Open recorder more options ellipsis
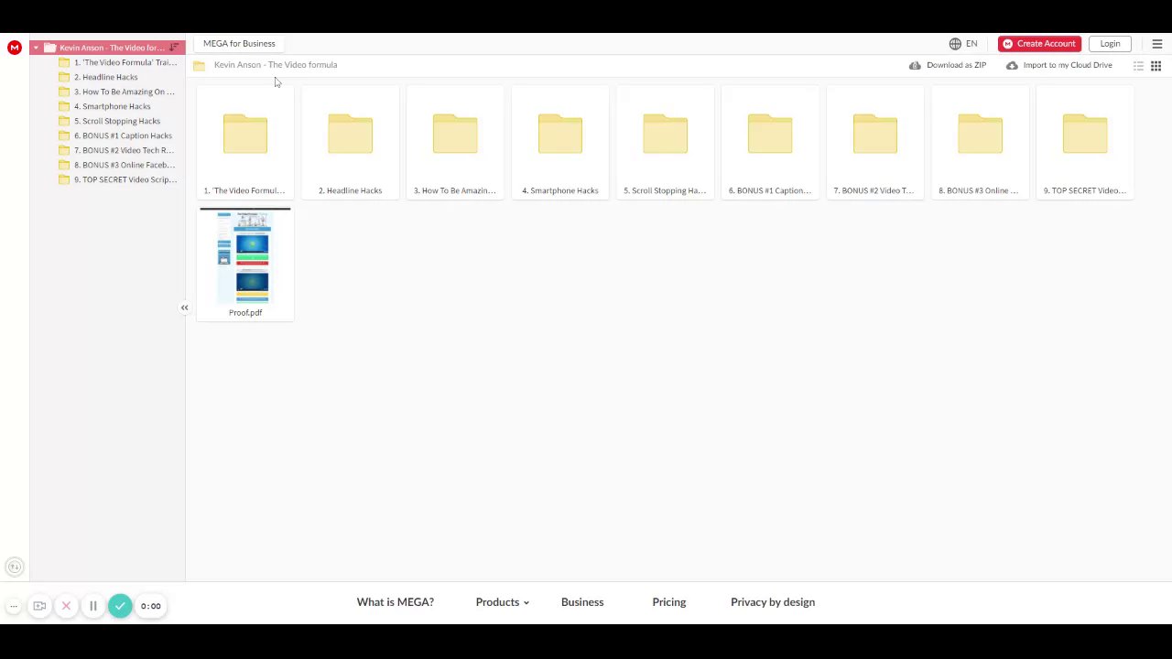 (14, 606)
